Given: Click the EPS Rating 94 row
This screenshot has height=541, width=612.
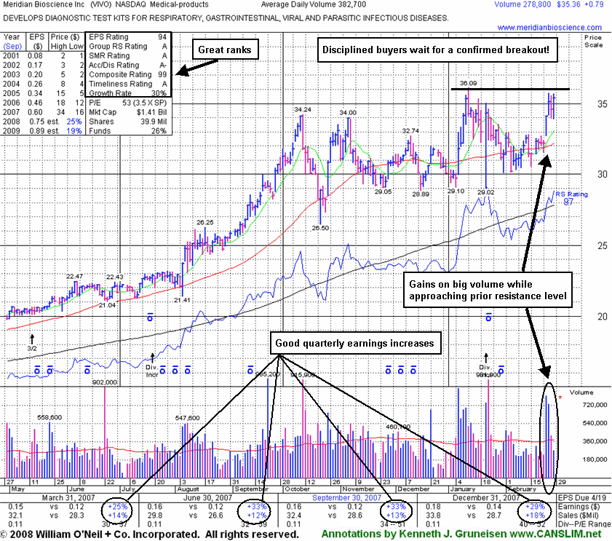Looking at the screenshot, I should (127, 36).
